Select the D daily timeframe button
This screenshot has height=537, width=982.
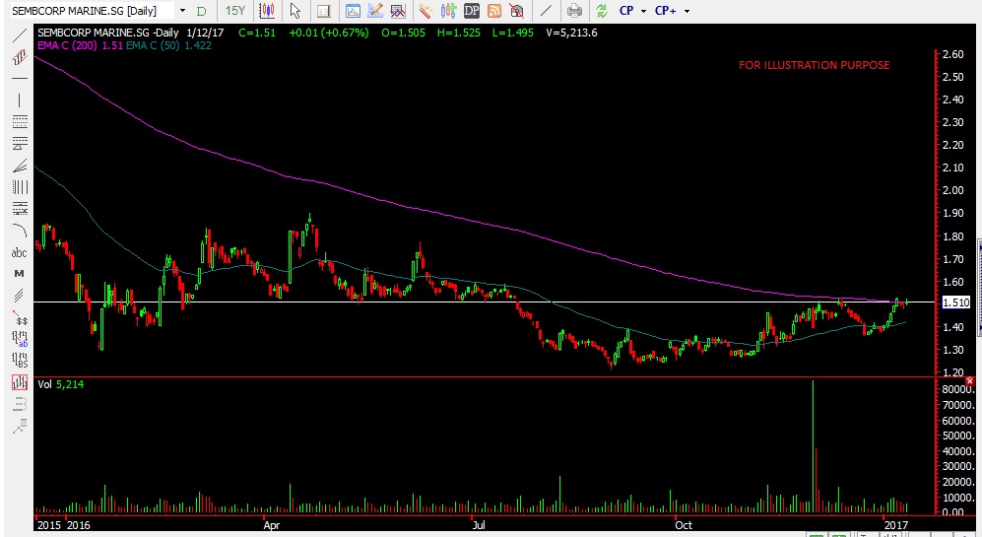[201, 11]
